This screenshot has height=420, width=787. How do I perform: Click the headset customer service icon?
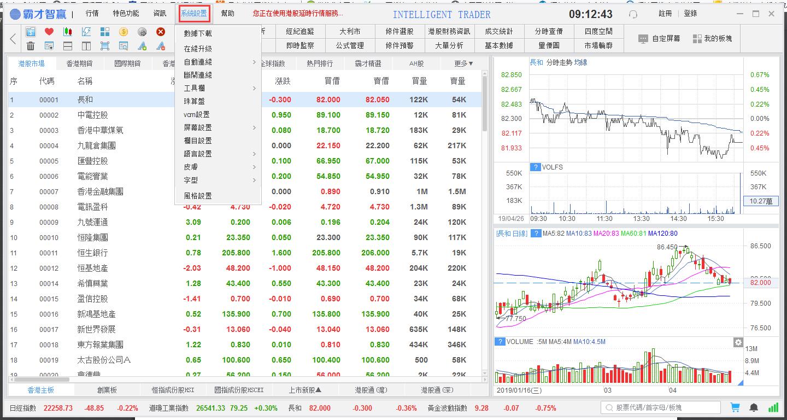pyautogui.click(x=633, y=14)
